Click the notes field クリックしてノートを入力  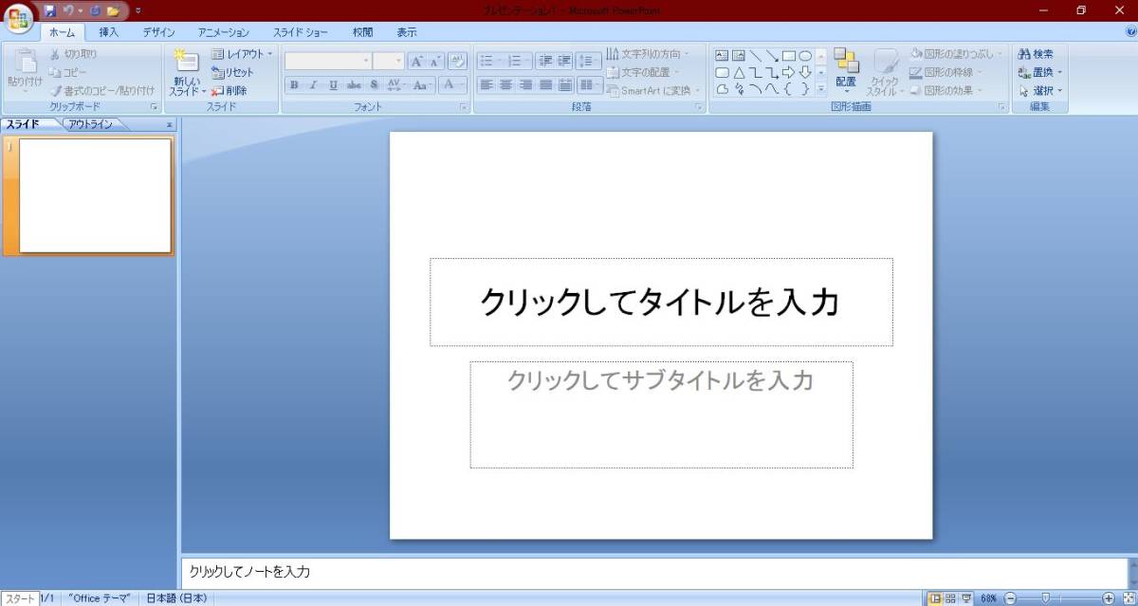click(x=652, y=572)
